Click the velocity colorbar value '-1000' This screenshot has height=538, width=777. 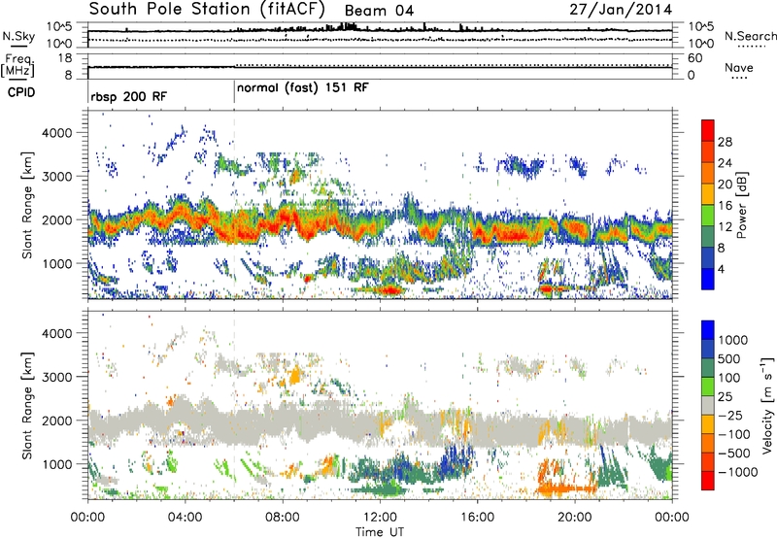coord(737,472)
